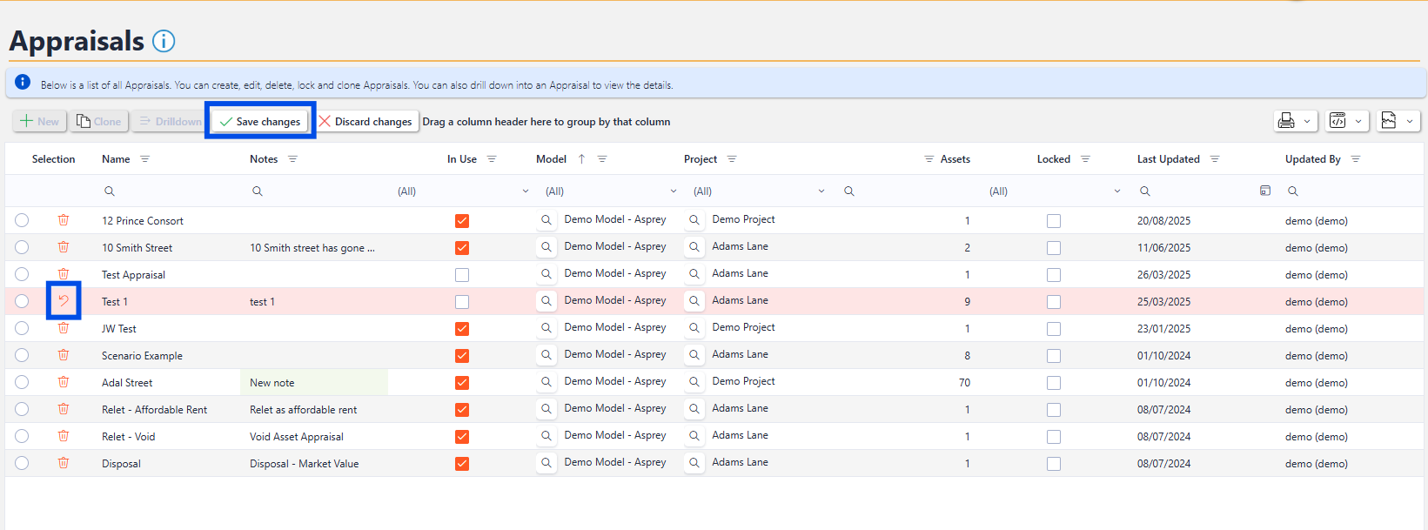Undo deletion of the Test 1 row

click(64, 301)
